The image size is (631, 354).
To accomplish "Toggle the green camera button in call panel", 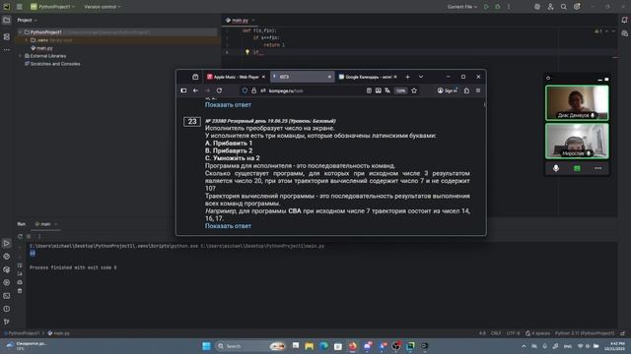I will pos(577,168).
